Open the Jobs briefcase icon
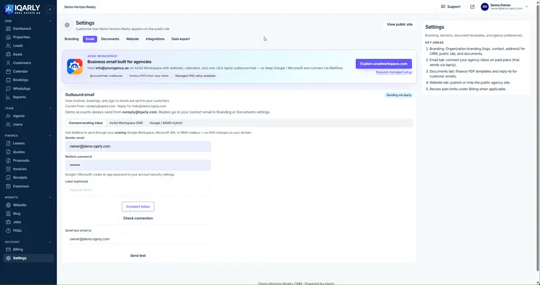This screenshot has height=285, width=540. click(8, 222)
